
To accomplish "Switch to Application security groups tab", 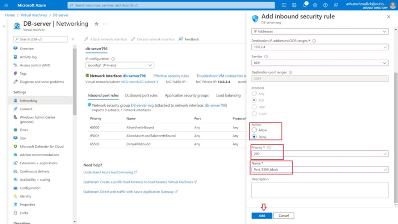I will pyautogui.click(x=186, y=95).
